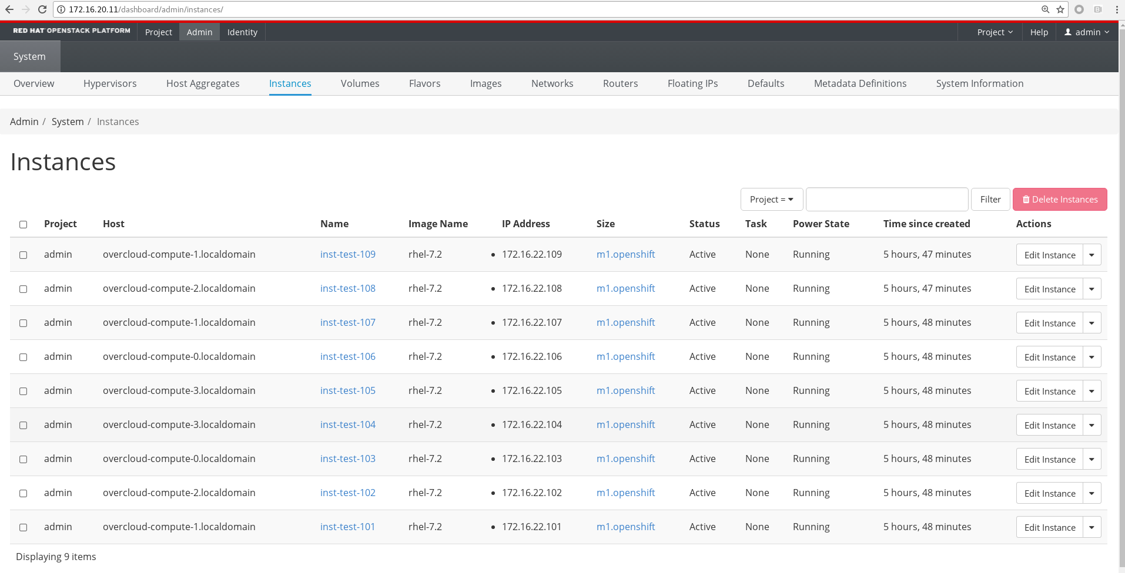This screenshot has height=573, width=1125.
Task: Mark the checkbox for inst-test-102
Action: [24, 493]
